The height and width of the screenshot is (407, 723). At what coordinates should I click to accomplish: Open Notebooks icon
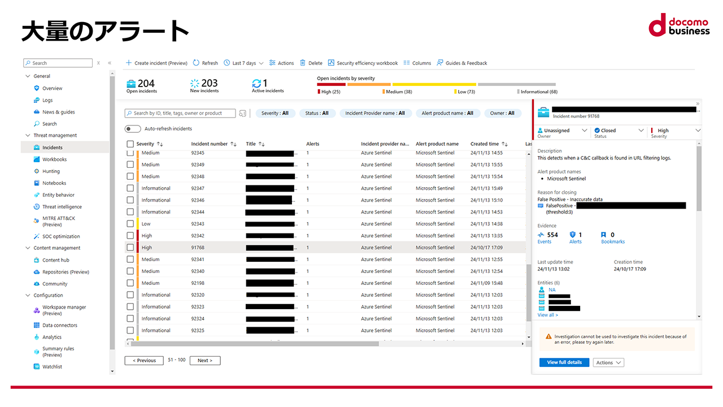(x=37, y=183)
